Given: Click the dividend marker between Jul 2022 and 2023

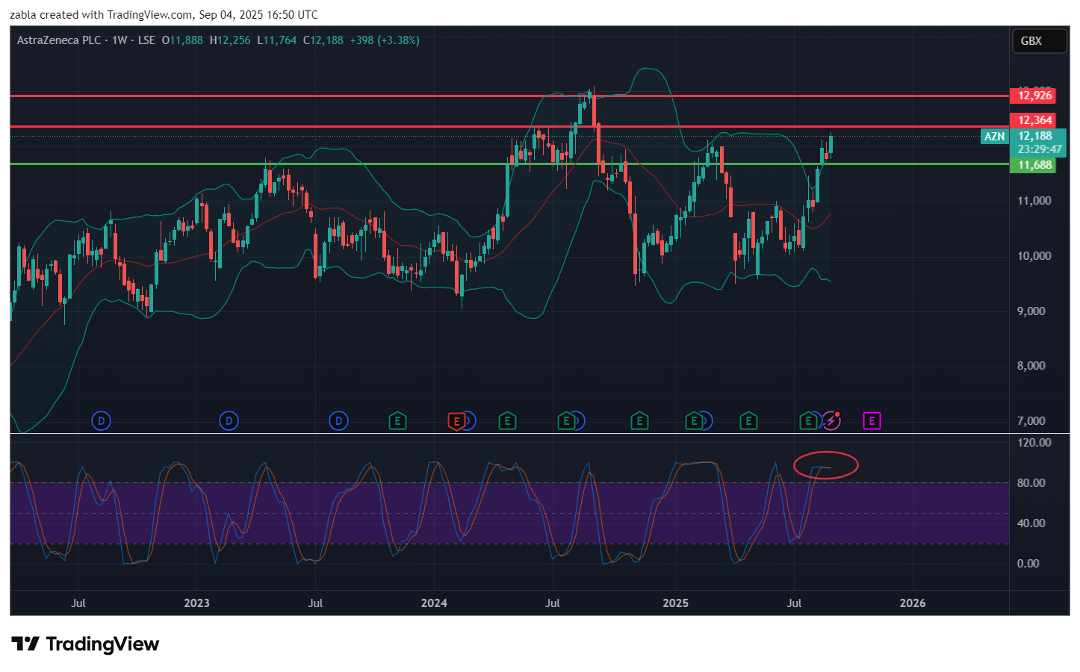Looking at the screenshot, I should point(101,421).
